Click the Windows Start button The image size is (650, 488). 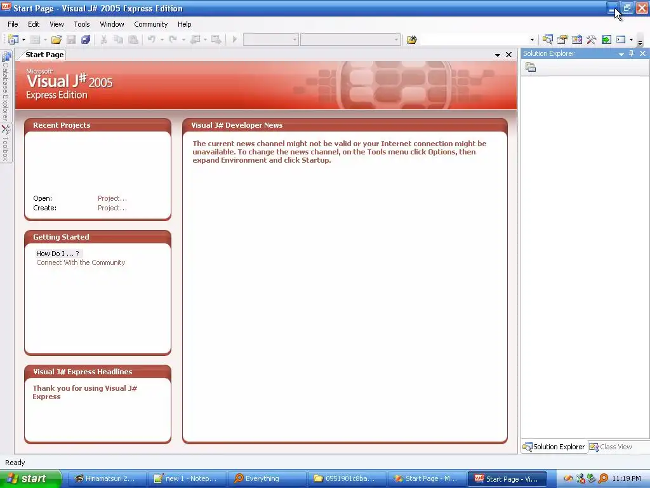(x=30, y=478)
